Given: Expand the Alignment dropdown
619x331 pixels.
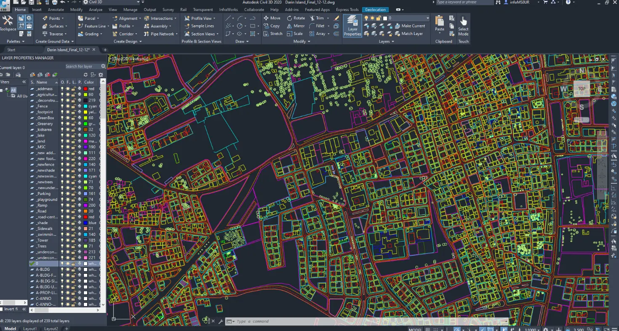Looking at the screenshot, I should click(x=128, y=19).
